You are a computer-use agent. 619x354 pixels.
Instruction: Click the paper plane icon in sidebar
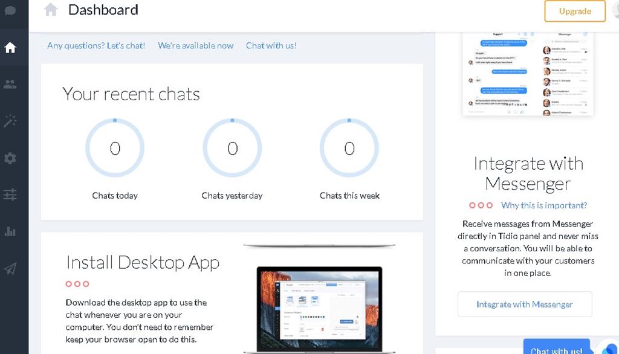pos(10,269)
